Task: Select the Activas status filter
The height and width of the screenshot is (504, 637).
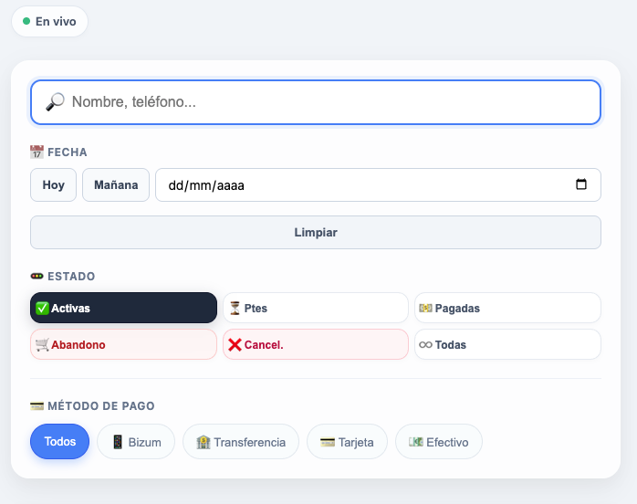Action: (123, 308)
